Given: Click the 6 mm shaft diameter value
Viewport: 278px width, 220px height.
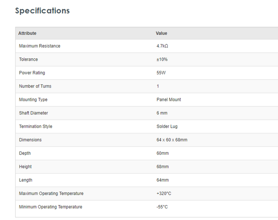Looking at the screenshot, I should click(x=162, y=113).
